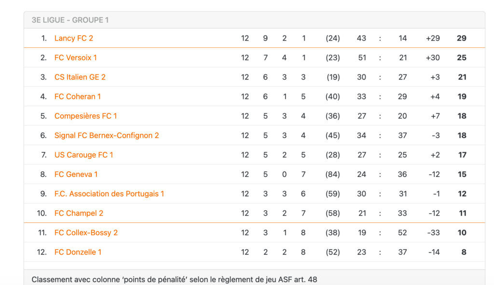Click FC Donzelle 1's 8 points total
494x285 pixels.
click(x=464, y=252)
